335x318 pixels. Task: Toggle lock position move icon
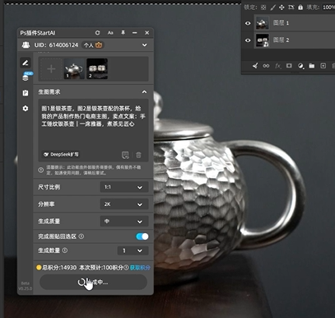(281, 7)
